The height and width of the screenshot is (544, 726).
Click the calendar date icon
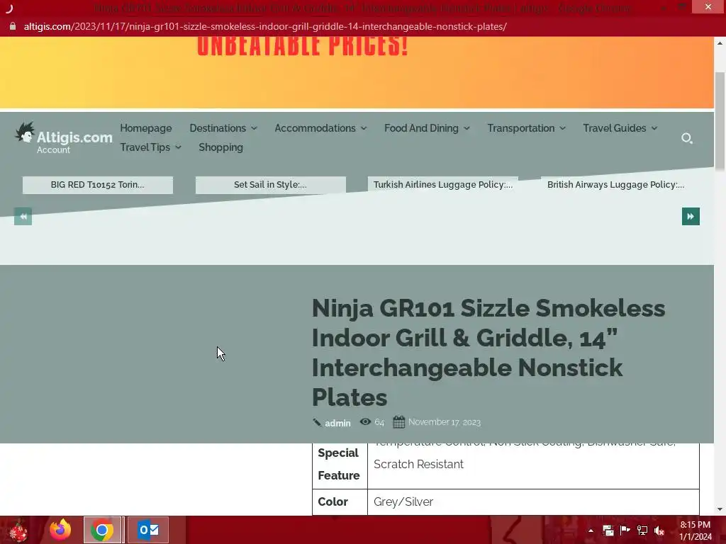coord(398,422)
